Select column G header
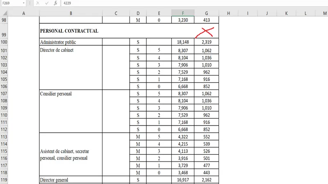The image size is (328, 184). [206, 13]
